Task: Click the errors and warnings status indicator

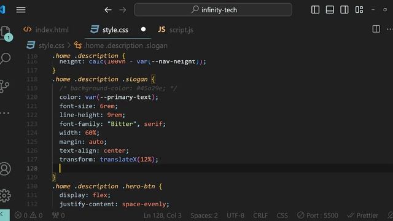Action: [x=29, y=215]
